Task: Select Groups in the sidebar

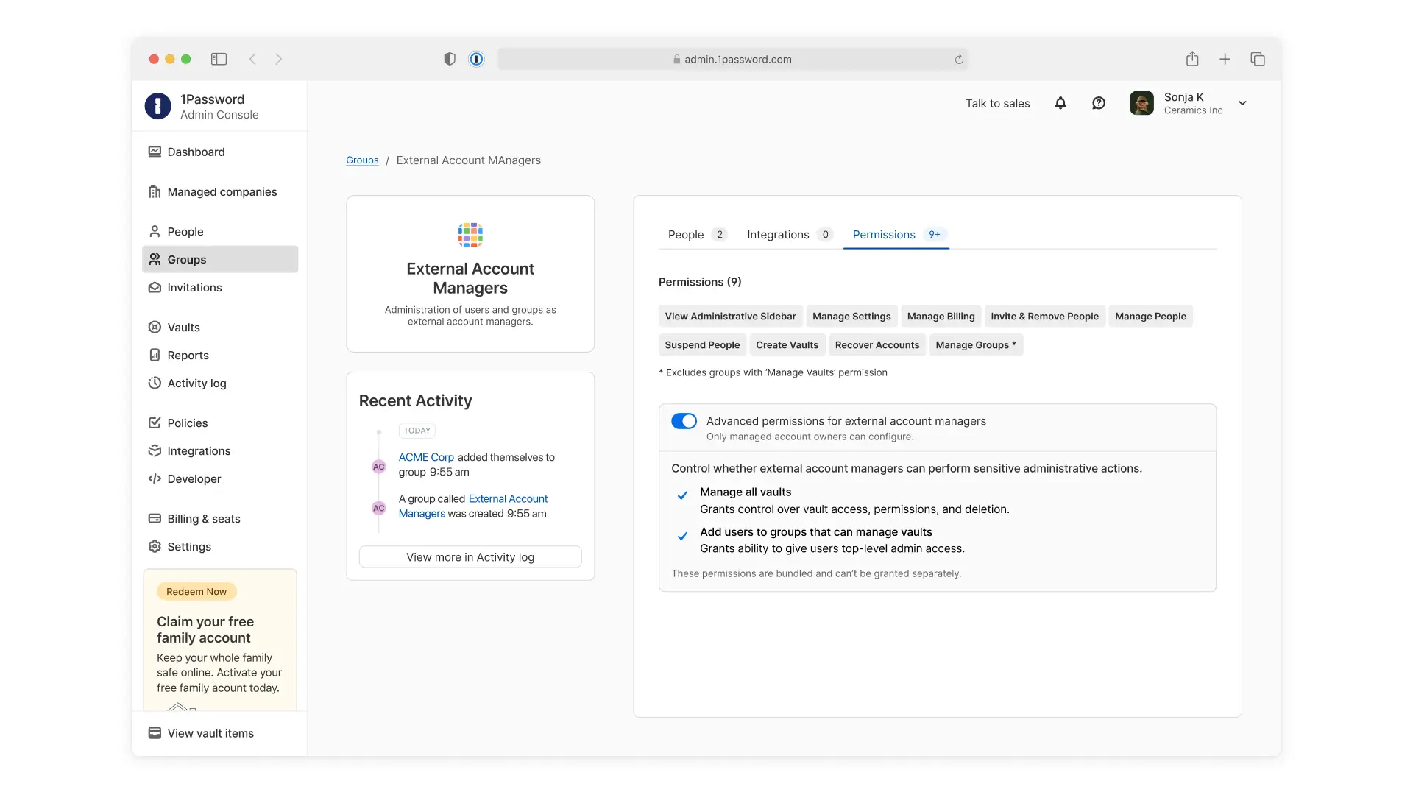Action: coord(220,259)
